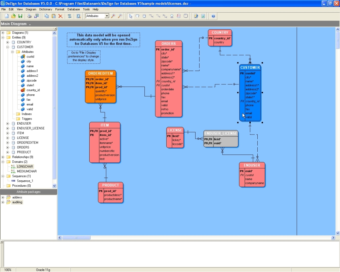Open the Tools menu

pos(86,9)
